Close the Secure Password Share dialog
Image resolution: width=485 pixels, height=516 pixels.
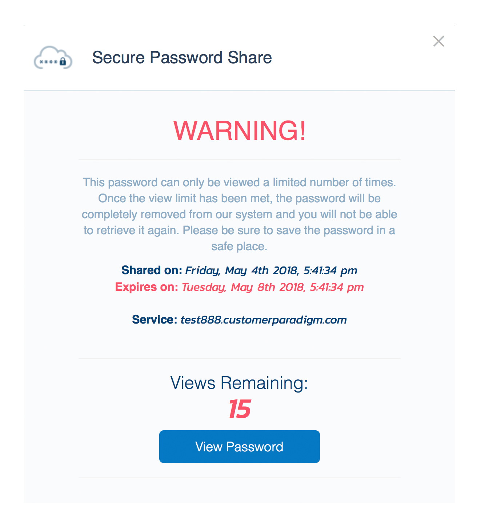click(x=439, y=41)
